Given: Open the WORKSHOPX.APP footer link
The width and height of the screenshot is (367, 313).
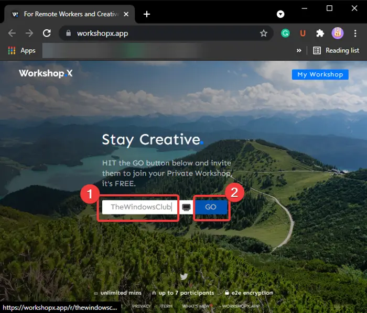Looking at the screenshot, I should click(x=241, y=306).
